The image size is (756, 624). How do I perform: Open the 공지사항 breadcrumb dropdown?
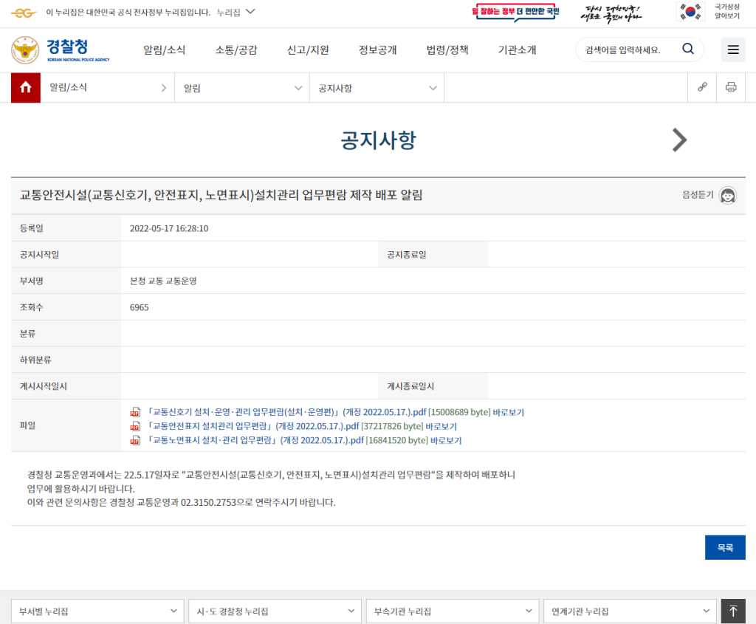pyautogui.click(x=377, y=88)
